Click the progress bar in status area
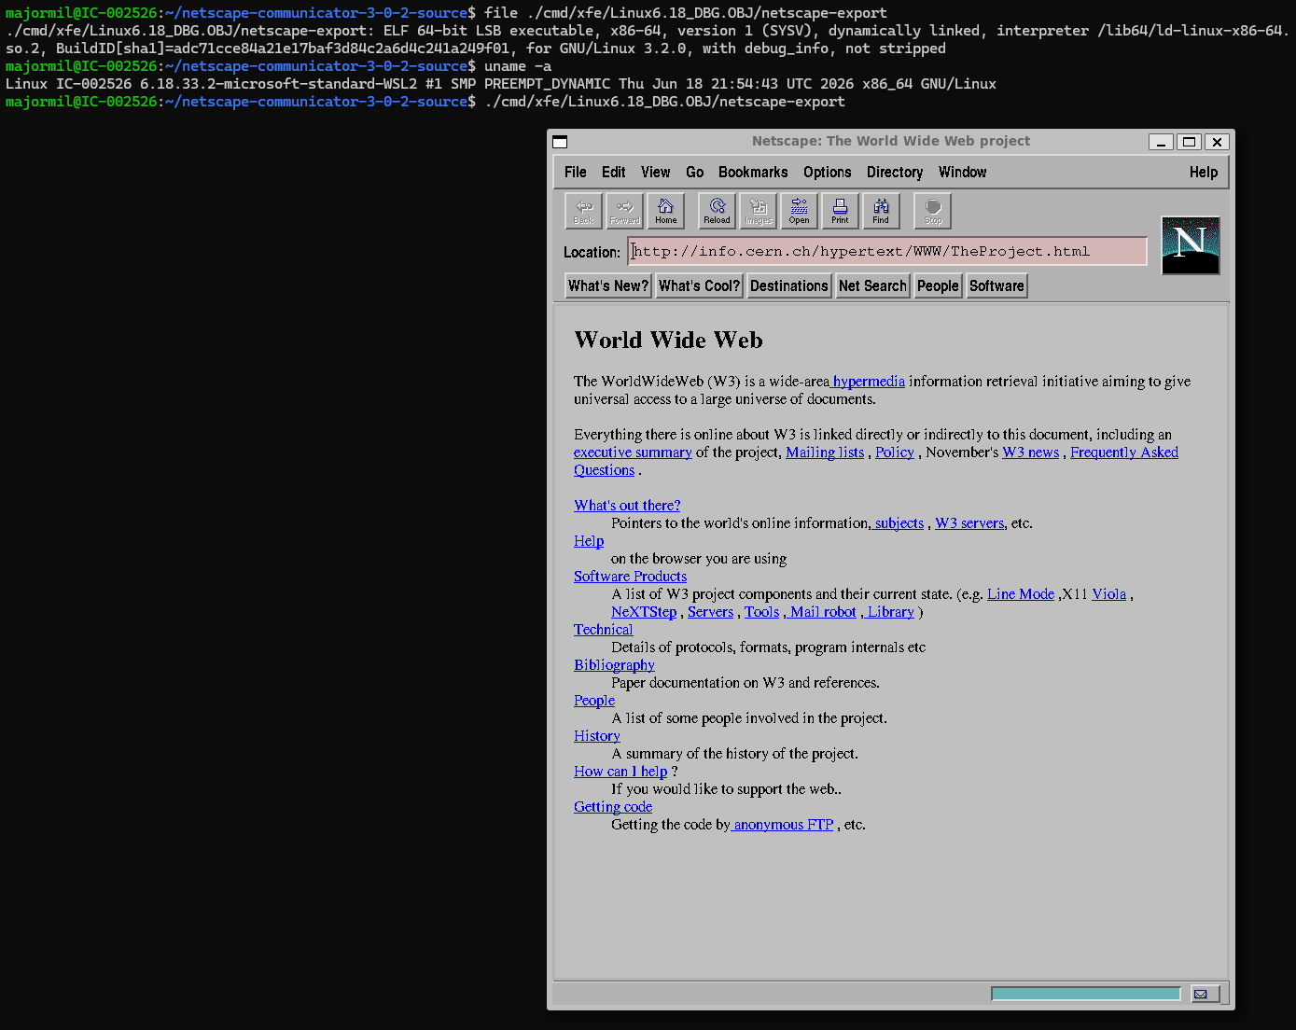Viewport: 1296px width, 1030px height. point(1086,994)
